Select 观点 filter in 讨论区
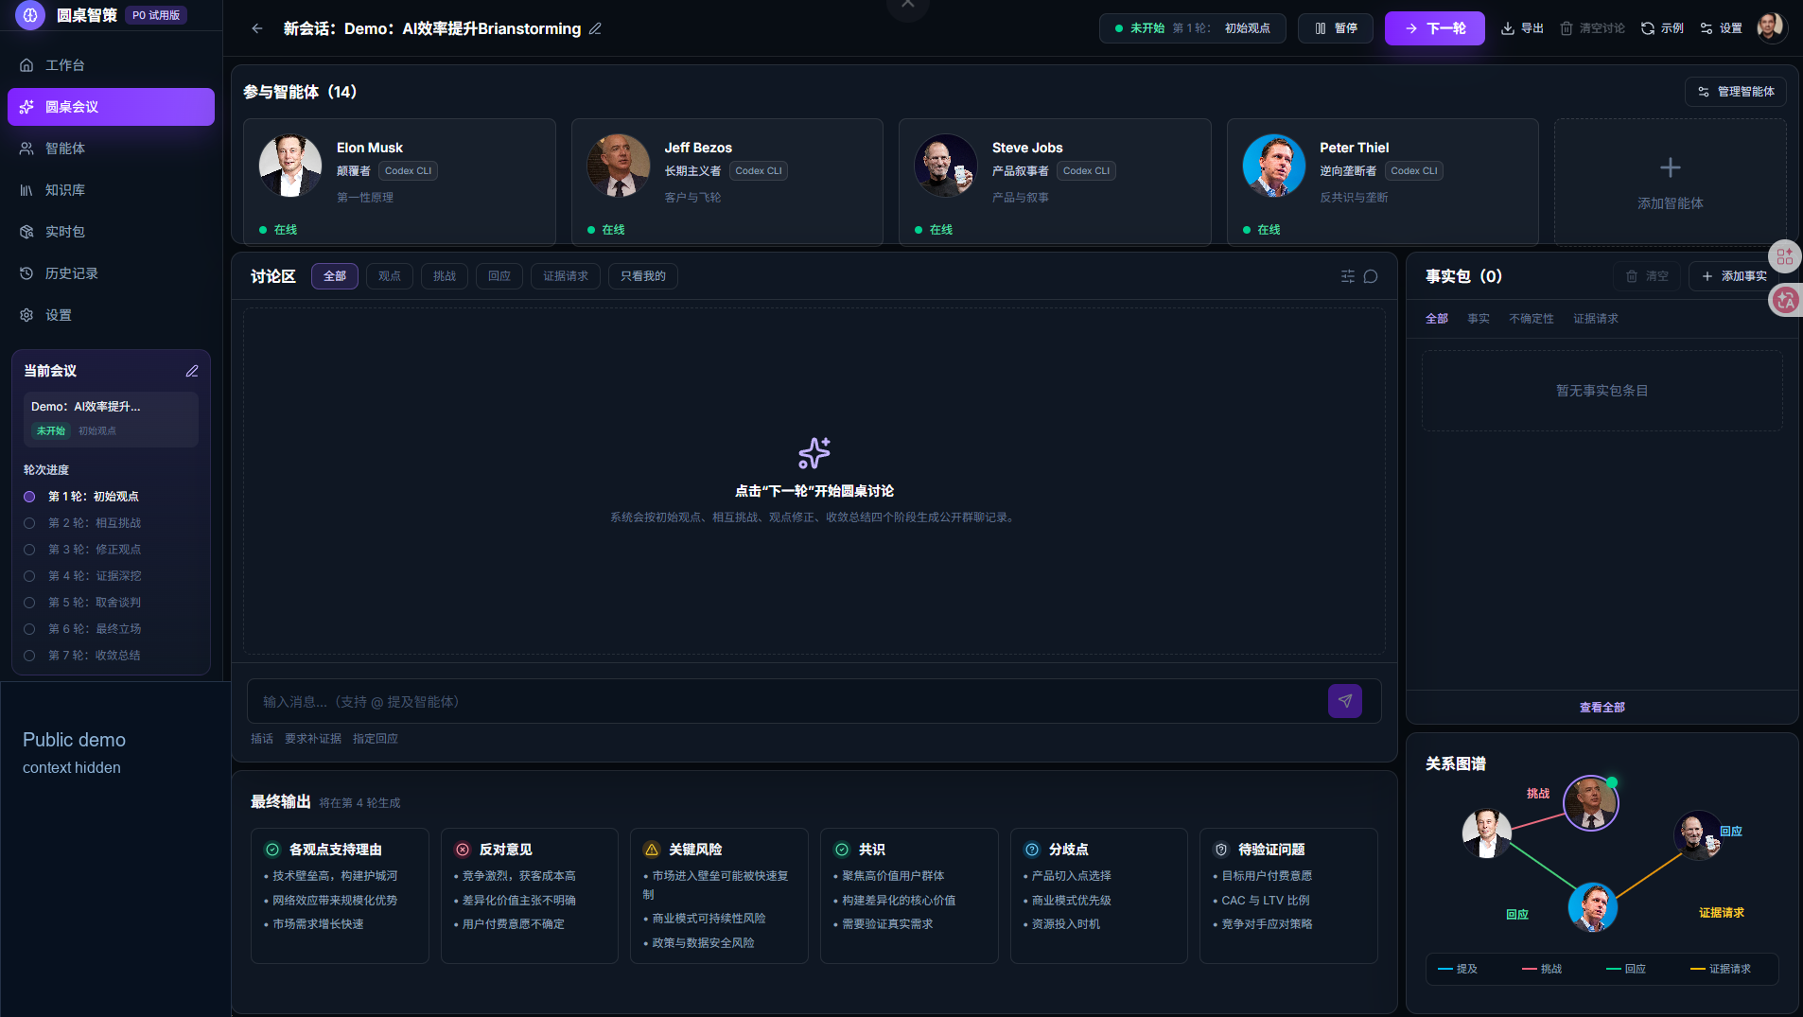1803x1017 pixels. tap(390, 276)
